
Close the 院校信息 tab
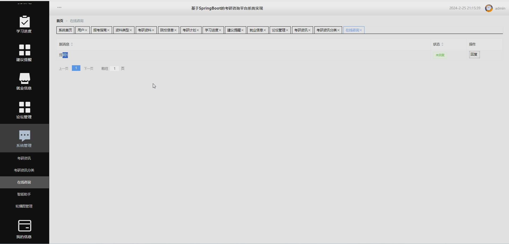point(175,30)
